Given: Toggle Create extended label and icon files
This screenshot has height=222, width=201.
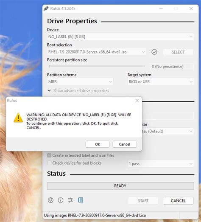Looking at the screenshot, I should click(81, 155).
